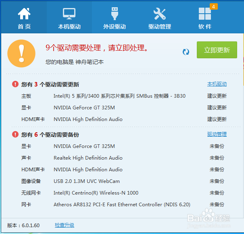This screenshot has height=234, width=244.
Task: Click the red 9个驱动需要处理 message
Action: [97, 47]
